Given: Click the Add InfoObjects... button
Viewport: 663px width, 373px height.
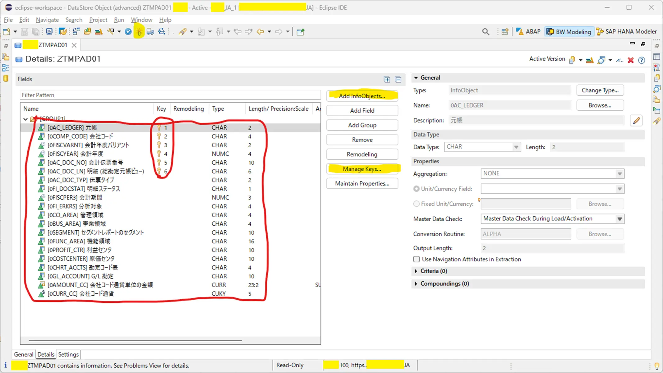Looking at the screenshot, I should (362, 96).
